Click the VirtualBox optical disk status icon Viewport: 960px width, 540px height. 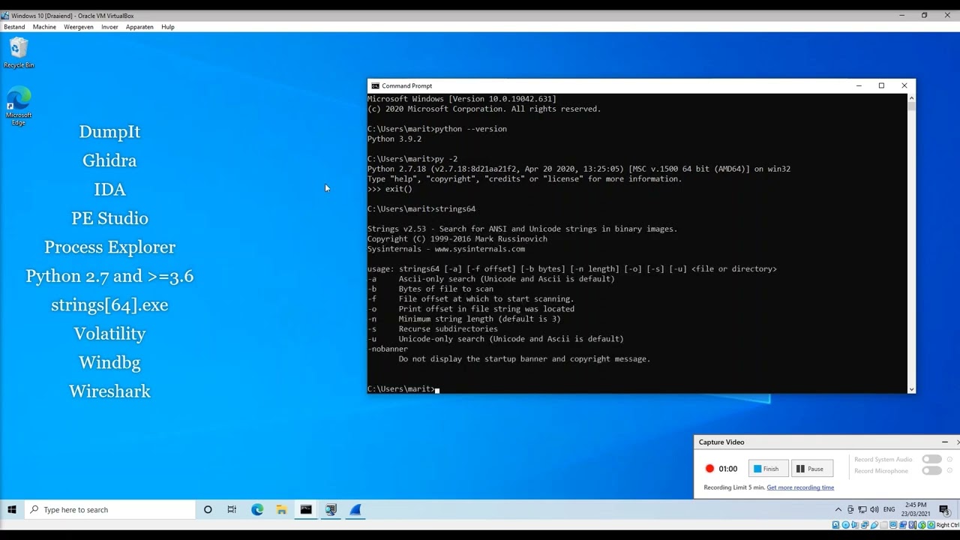point(846,525)
